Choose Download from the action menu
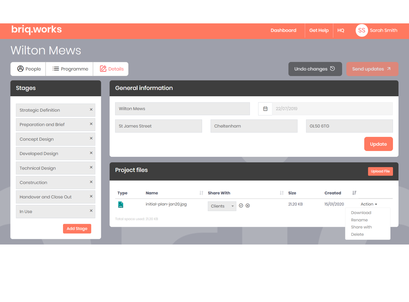 [x=361, y=213]
